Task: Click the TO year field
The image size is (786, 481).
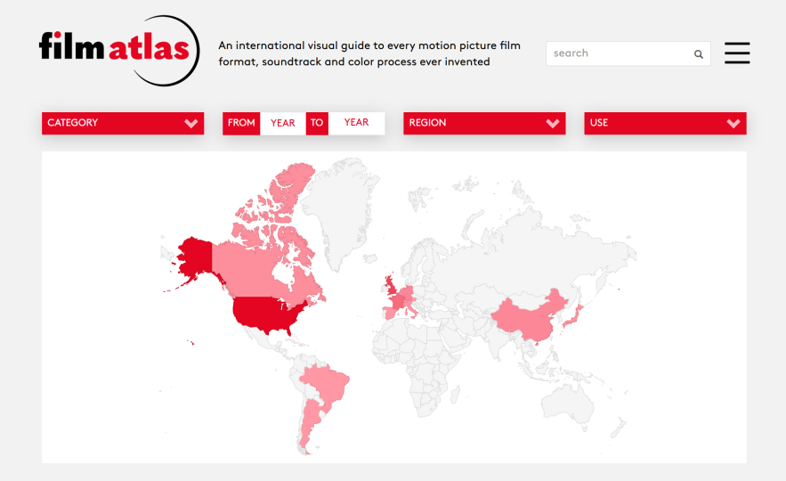Action: (x=356, y=124)
